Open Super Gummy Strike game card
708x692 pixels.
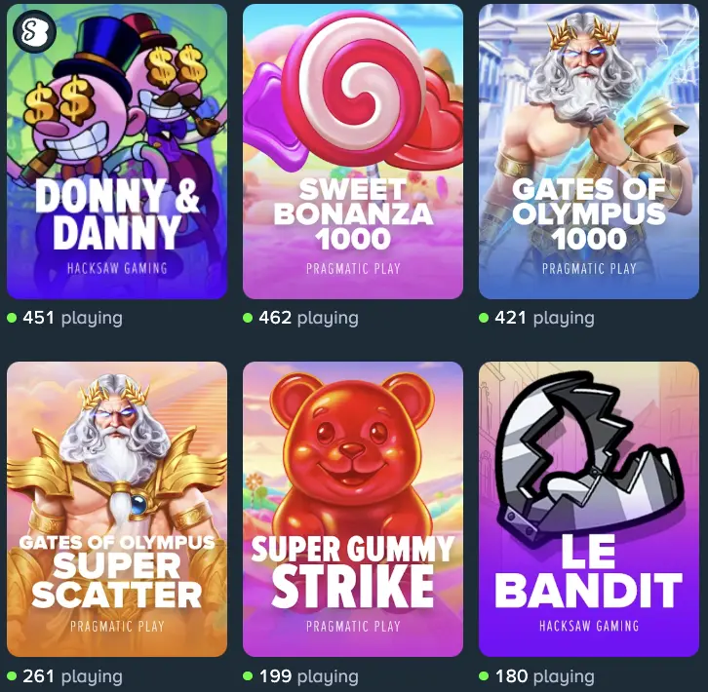pyautogui.click(x=353, y=509)
